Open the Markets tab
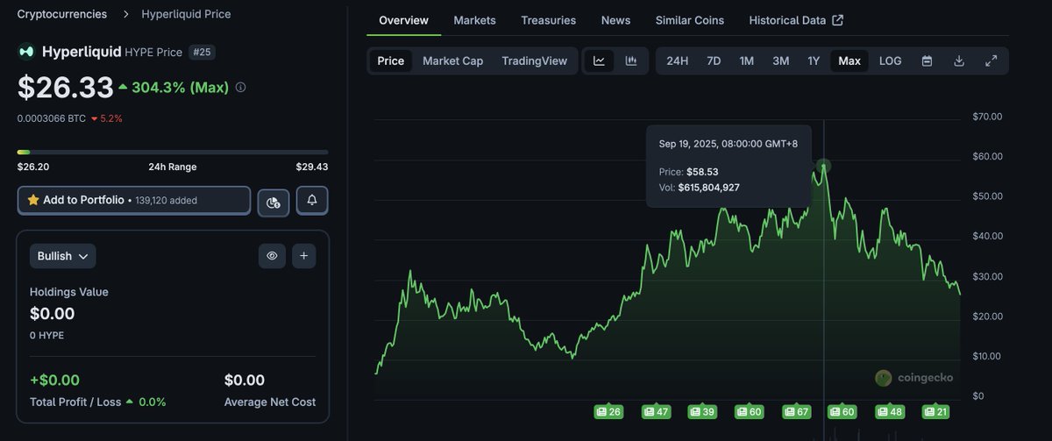The height and width of the screenshot is (441, 1052). pos(474,20)
